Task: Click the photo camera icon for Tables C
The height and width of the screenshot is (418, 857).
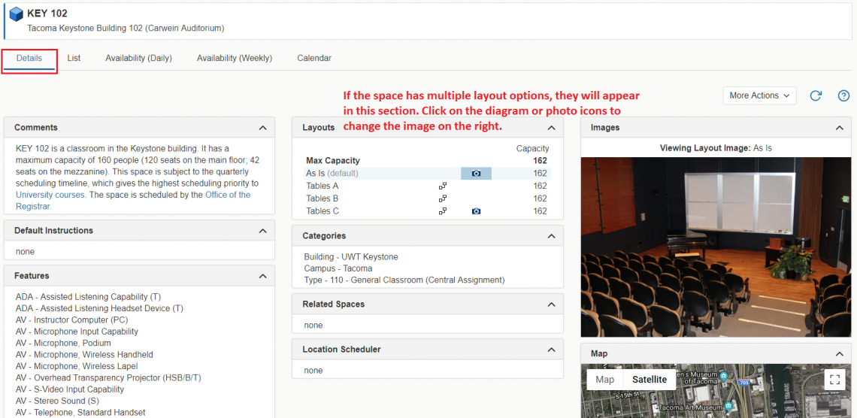Action: coord(476,211)
